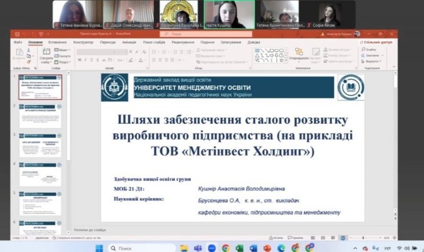Open the Макет layout dropdown
This screenshot has height=252, width=424.
click(63, 50)
